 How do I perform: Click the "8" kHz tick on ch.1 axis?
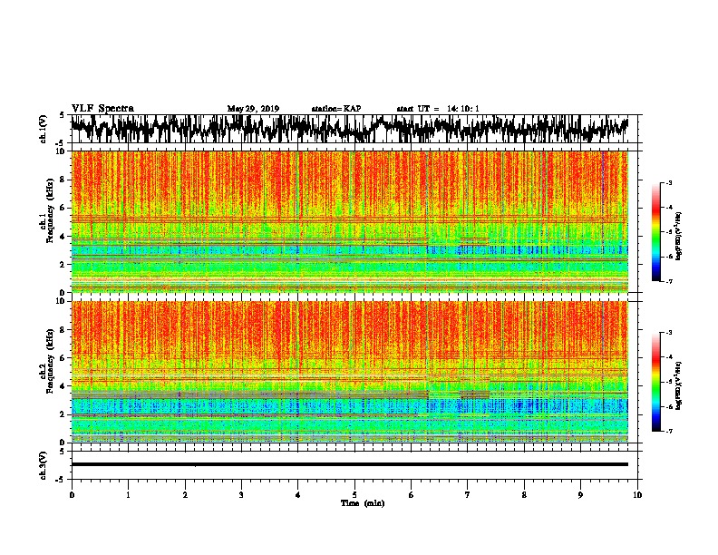63,180
